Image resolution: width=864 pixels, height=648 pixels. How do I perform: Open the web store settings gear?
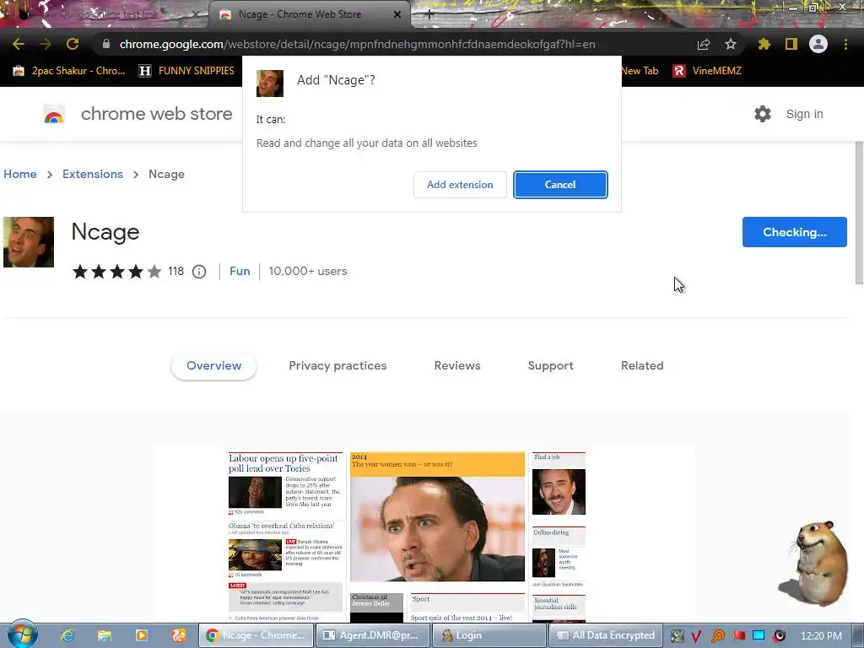pyautogui.click(x=763, y=114)
